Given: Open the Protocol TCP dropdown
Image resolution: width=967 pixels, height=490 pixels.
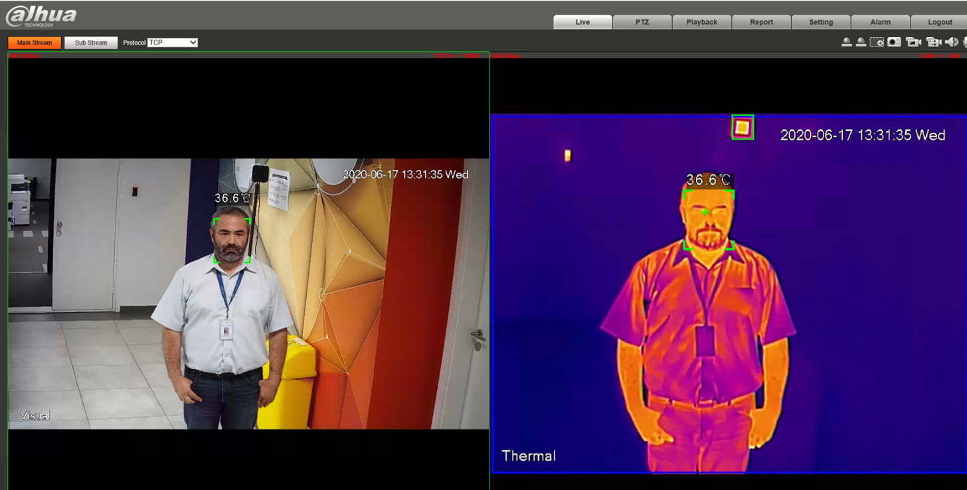Looking at the screenshot, I should click(173, 42).
